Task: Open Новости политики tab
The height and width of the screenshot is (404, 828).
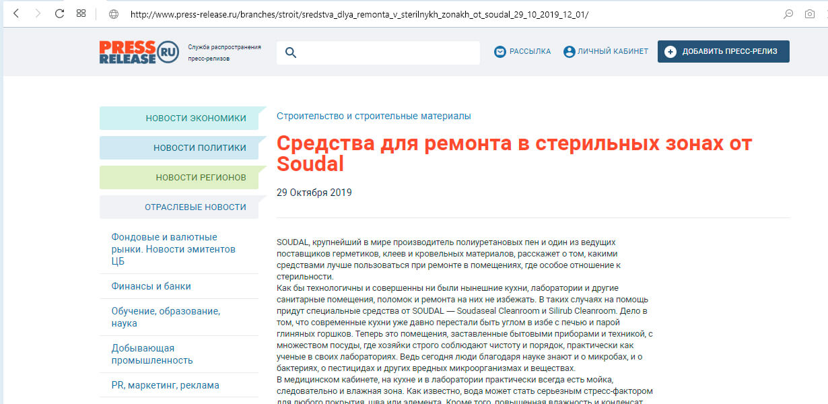Action: 178,147
